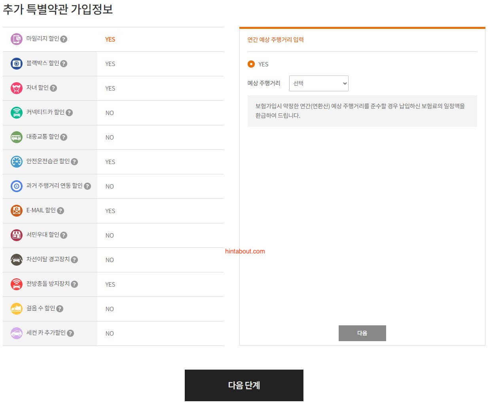Show help for 대중교통 할인
This screenshot has width=489, height=404.
pyautogui.click(x=64, y=137)
